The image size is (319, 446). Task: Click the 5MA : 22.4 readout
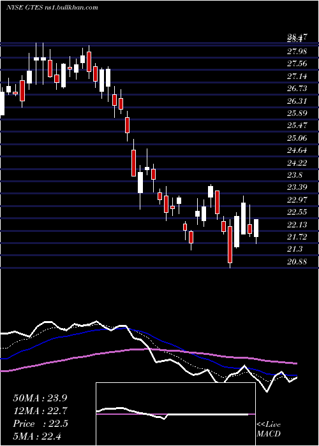[37, 436]
